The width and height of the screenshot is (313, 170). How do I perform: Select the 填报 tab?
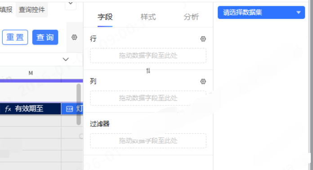click(6, 9)
